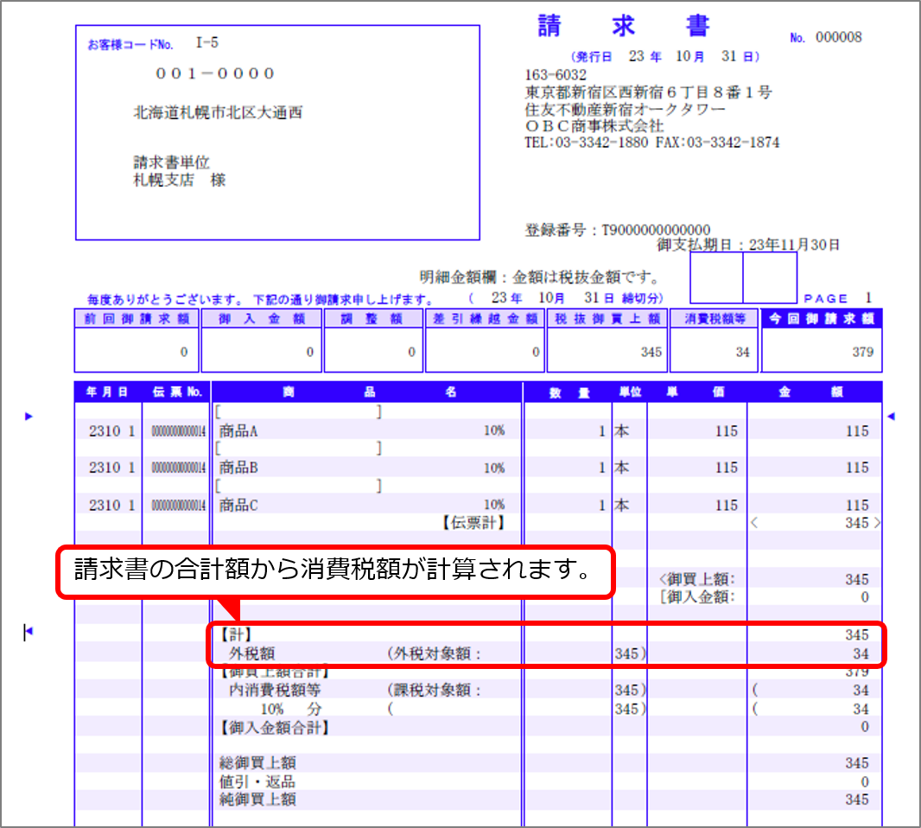
Task: Click the 発行日 issue date line
Action: 665,56
